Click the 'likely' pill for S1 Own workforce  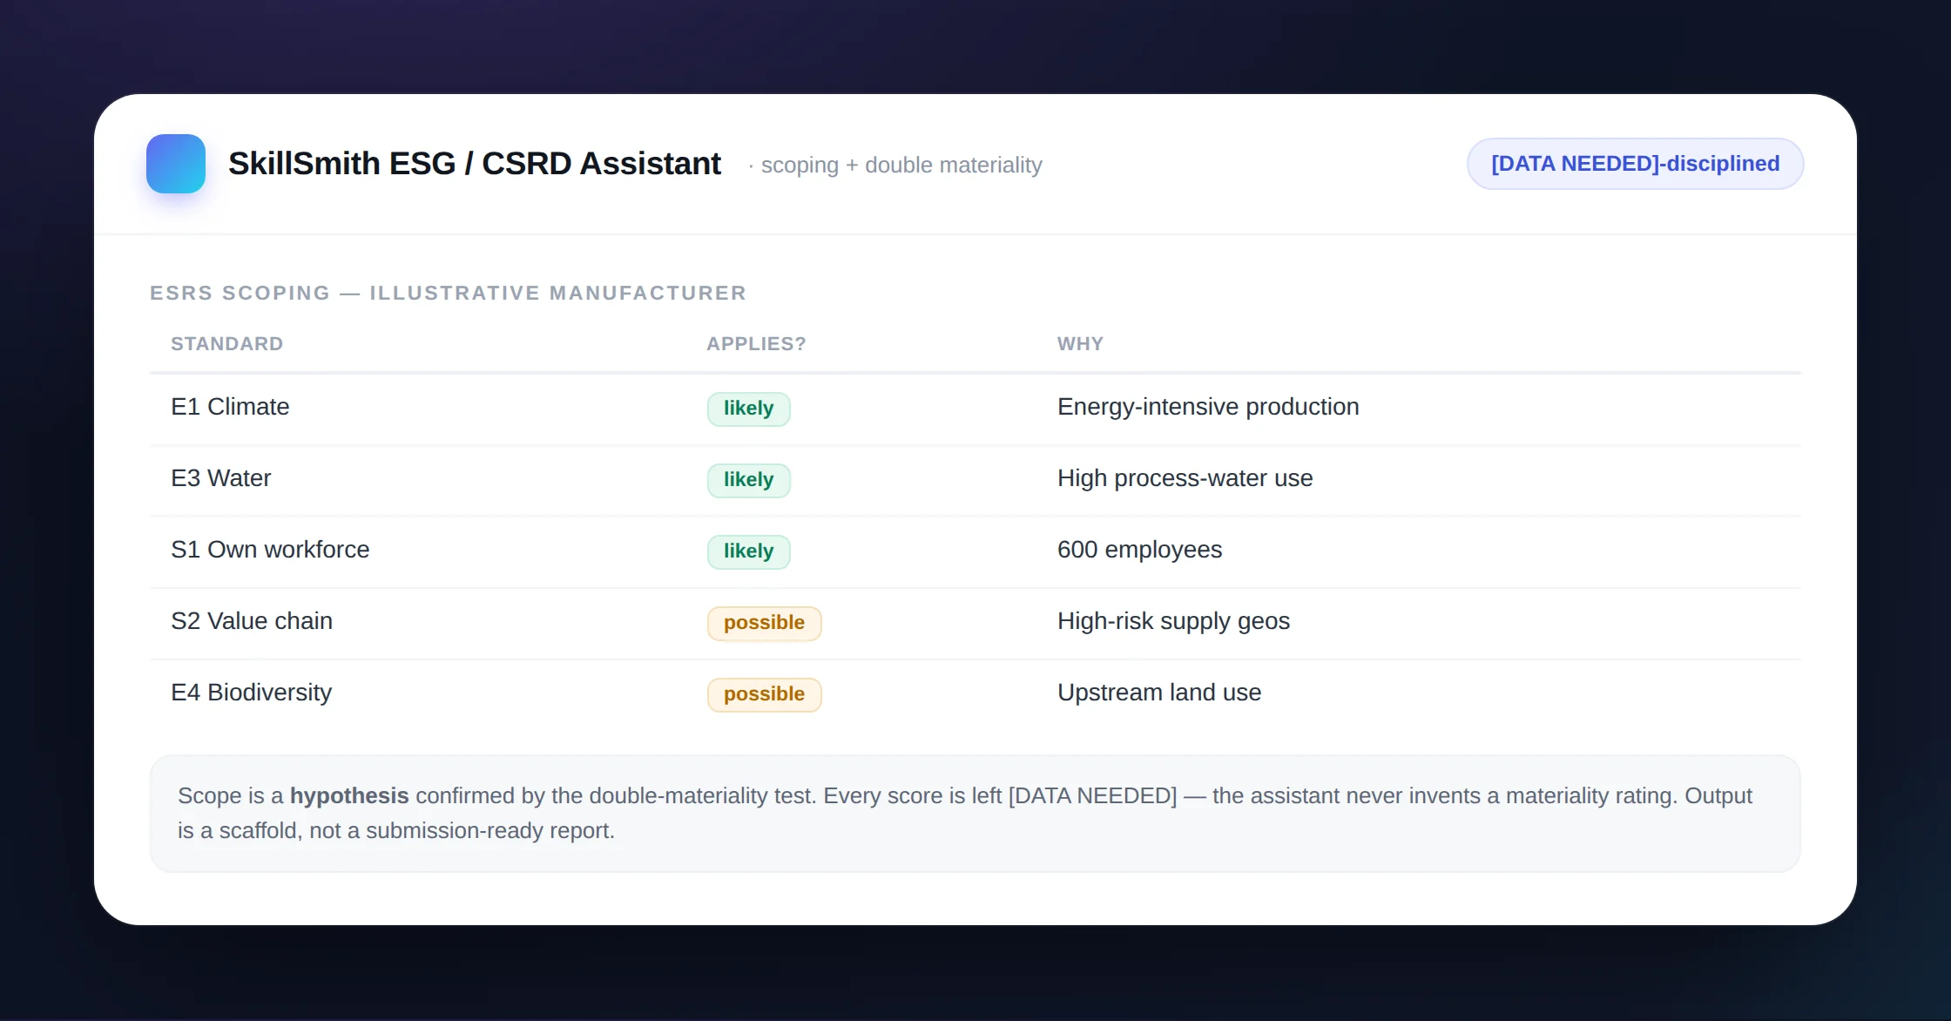coord(748,551)
